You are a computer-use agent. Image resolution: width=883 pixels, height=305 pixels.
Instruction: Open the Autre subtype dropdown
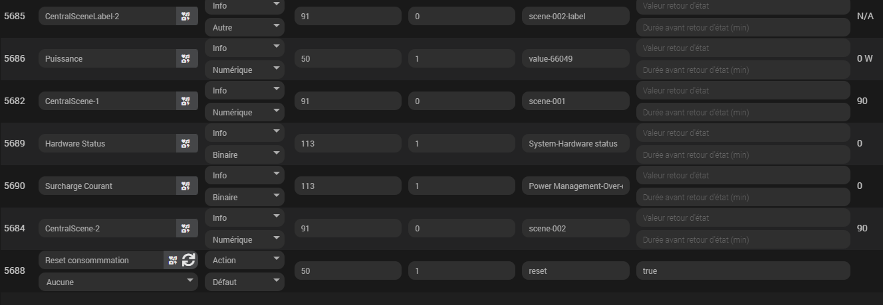[x=244, y=27]
